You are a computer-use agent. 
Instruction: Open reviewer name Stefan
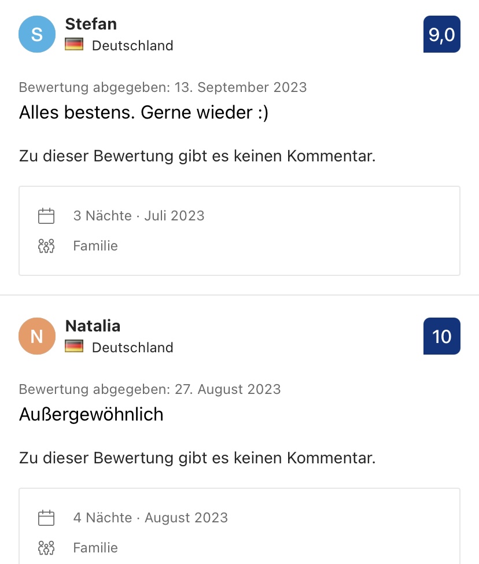pos(91,24)
